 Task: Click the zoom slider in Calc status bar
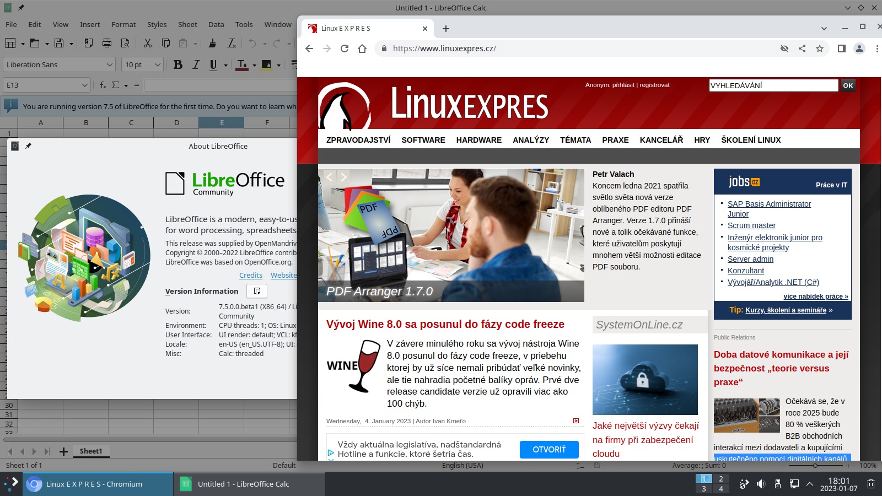(x=815, y=466)
